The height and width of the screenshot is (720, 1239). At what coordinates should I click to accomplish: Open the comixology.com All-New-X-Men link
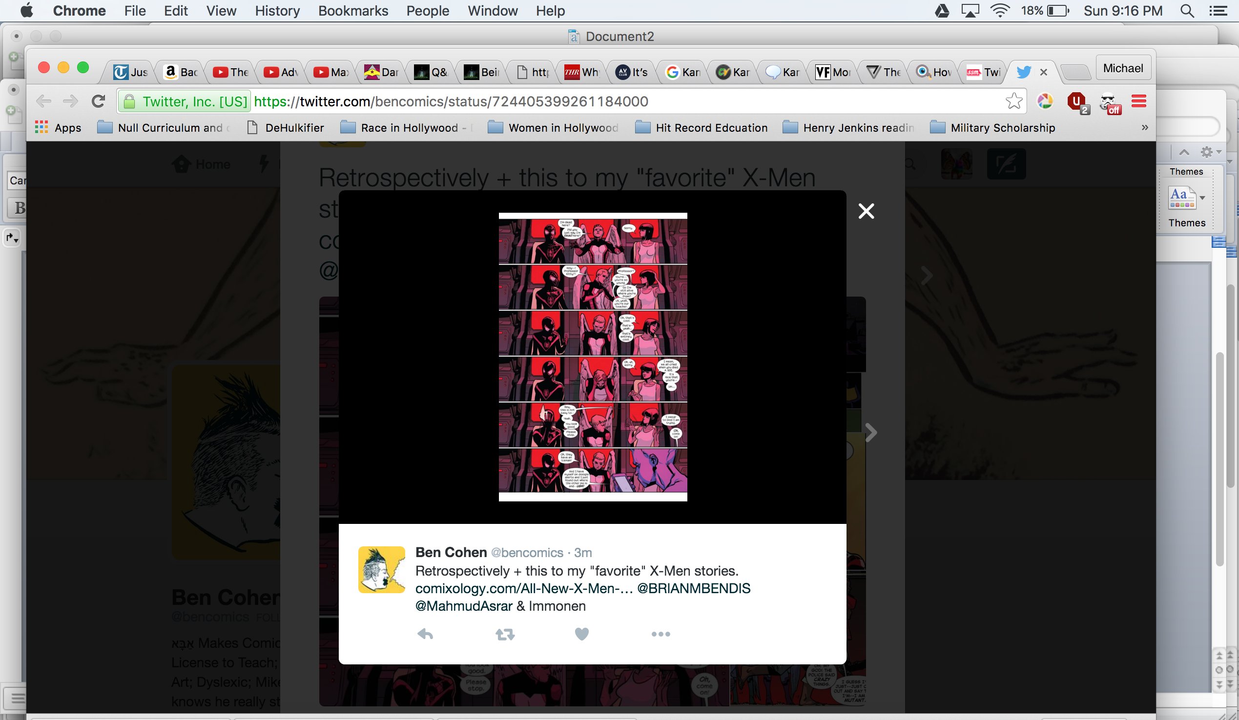pos(524,588)
